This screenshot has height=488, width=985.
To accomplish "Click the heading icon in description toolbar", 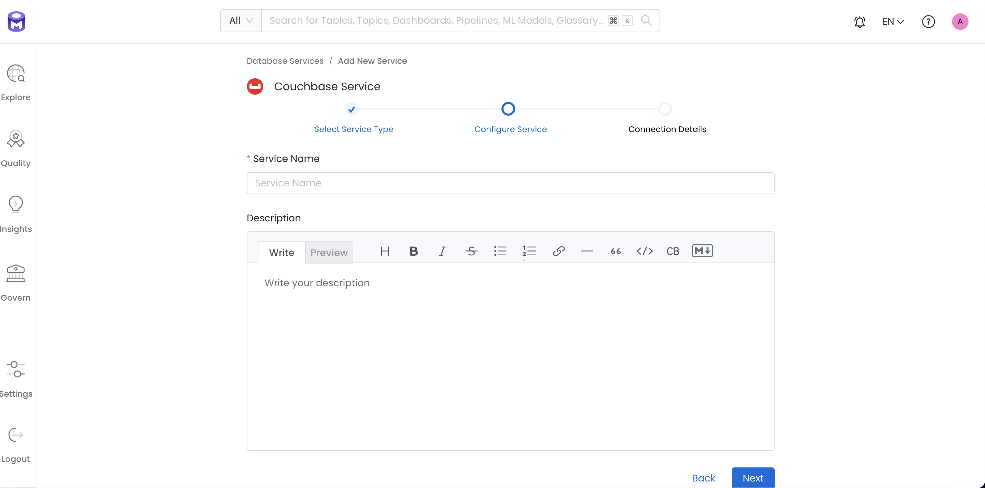I will coord(385,251).
